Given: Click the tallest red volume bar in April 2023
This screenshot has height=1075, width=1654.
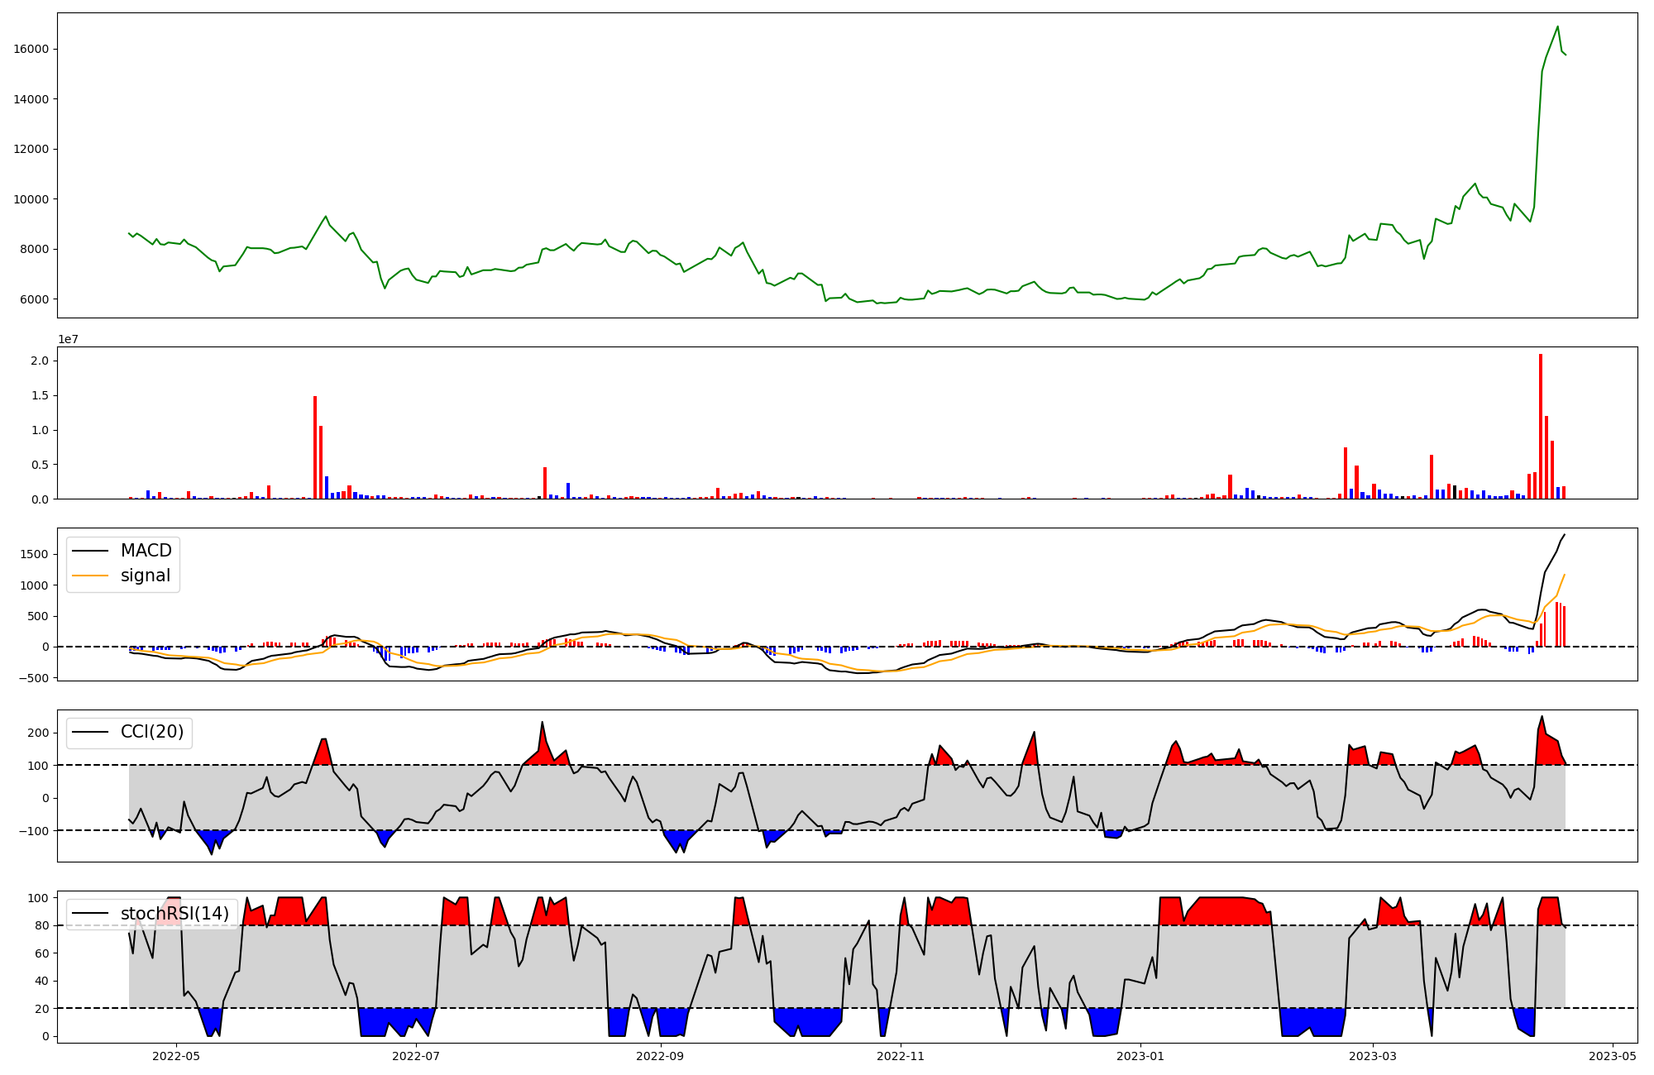Looking at the screenshot, I should click(x=1541, y=426).
